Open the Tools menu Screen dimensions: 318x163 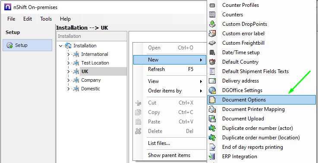coord(46,19)
